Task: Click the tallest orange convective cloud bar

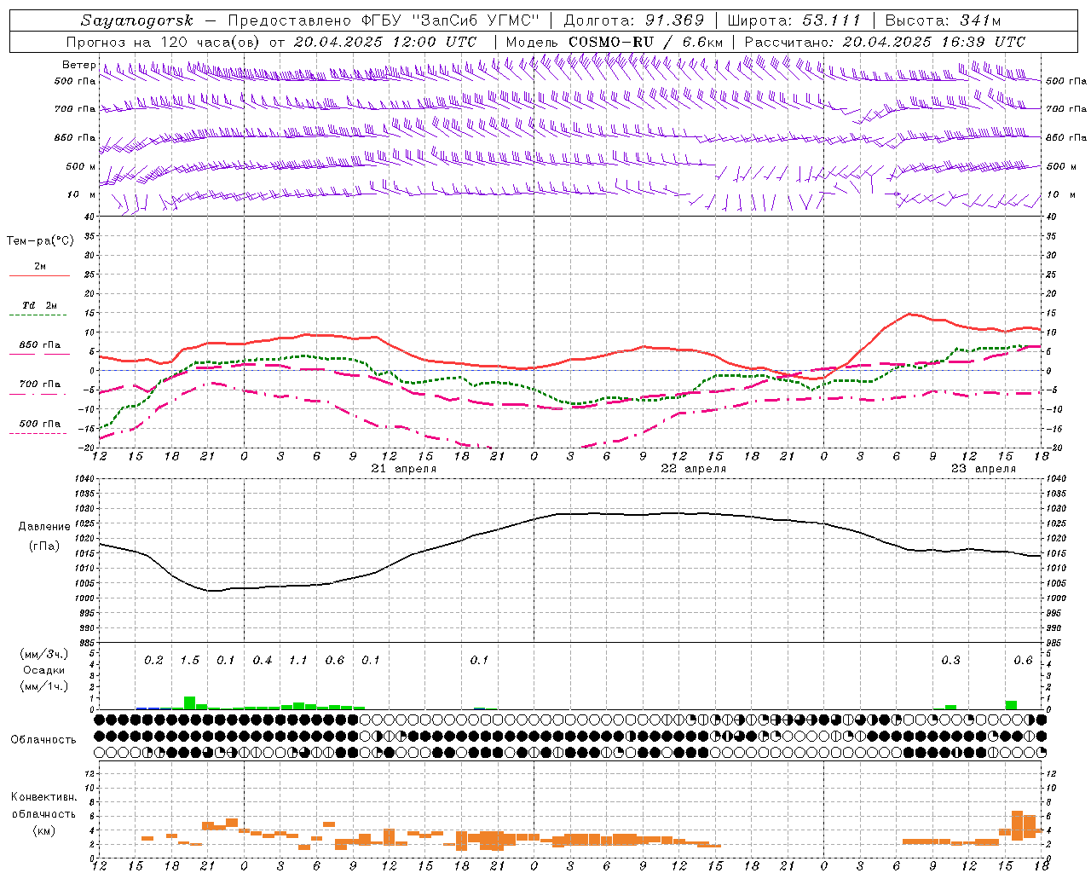Action: point(1017,826)
